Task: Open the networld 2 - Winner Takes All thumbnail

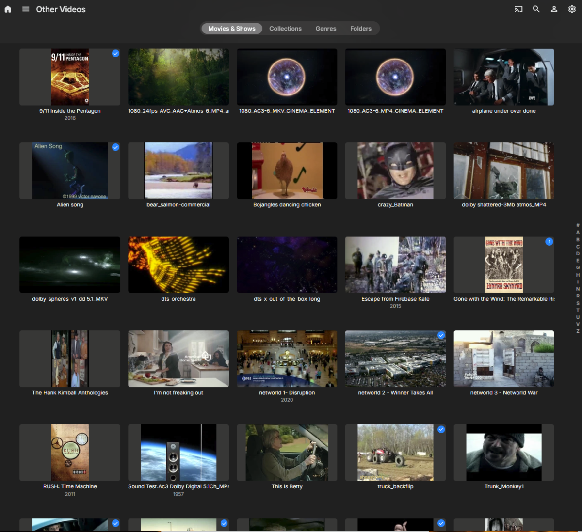Action: tap(395, 359)
